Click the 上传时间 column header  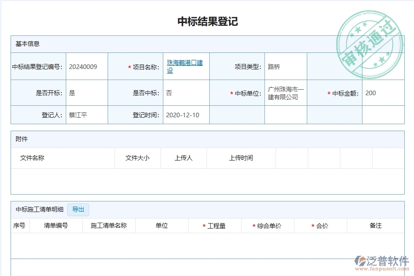241,158
